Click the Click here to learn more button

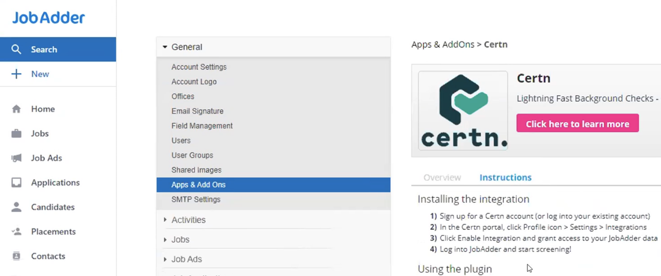click(577, 123)
